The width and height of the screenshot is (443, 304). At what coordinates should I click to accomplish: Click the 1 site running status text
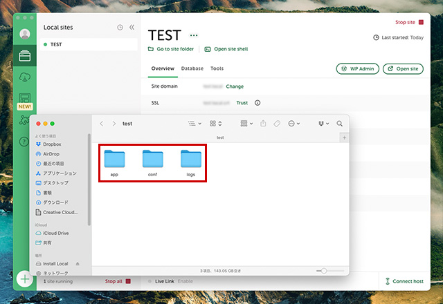(58, 281)
